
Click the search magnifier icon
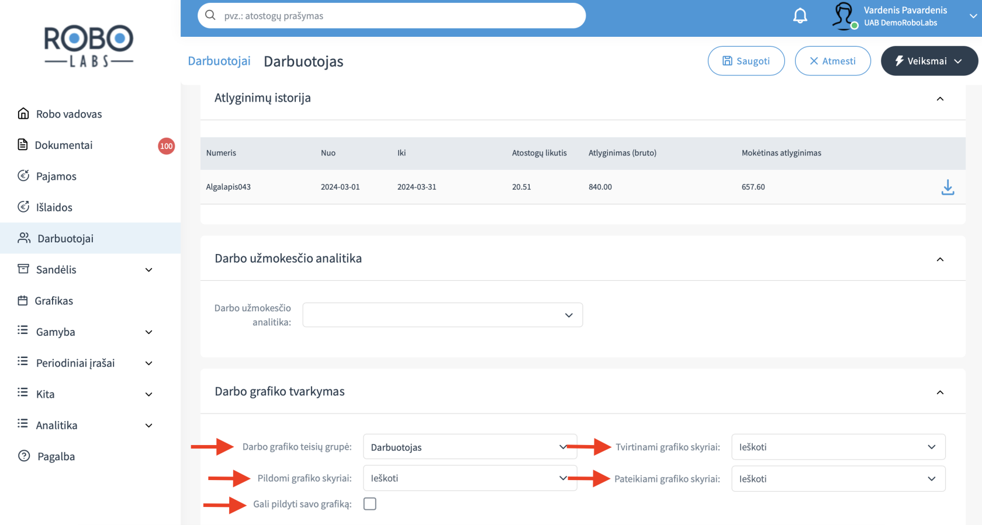click(210, 15)
